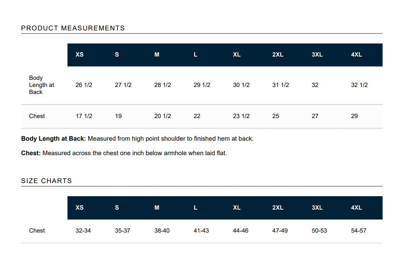Click the Chest row label in measurements table
This screenshot has width=396, height=263.
point(37,116)
